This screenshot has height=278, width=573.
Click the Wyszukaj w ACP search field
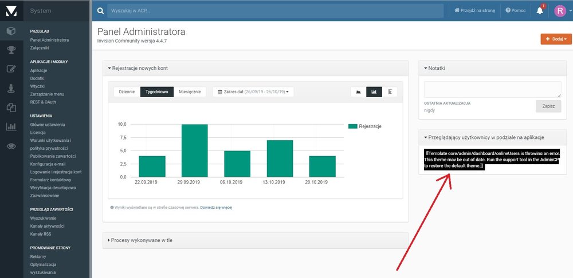point(275,10)
